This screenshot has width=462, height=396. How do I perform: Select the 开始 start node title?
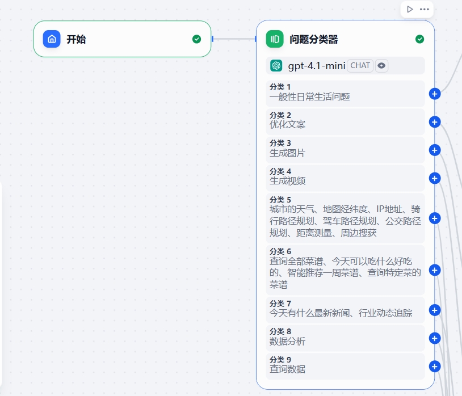pos(76,39)
